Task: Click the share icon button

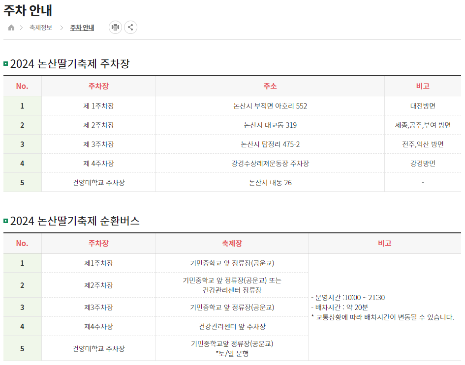Action: (x=130, y=28)
